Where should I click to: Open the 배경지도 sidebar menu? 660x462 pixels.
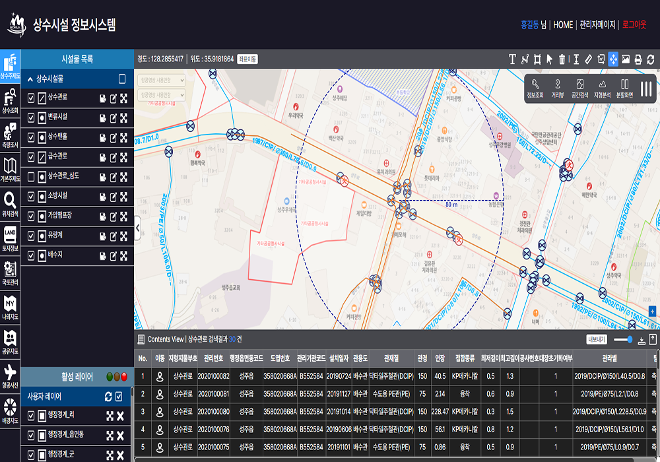tap(10, 411)
